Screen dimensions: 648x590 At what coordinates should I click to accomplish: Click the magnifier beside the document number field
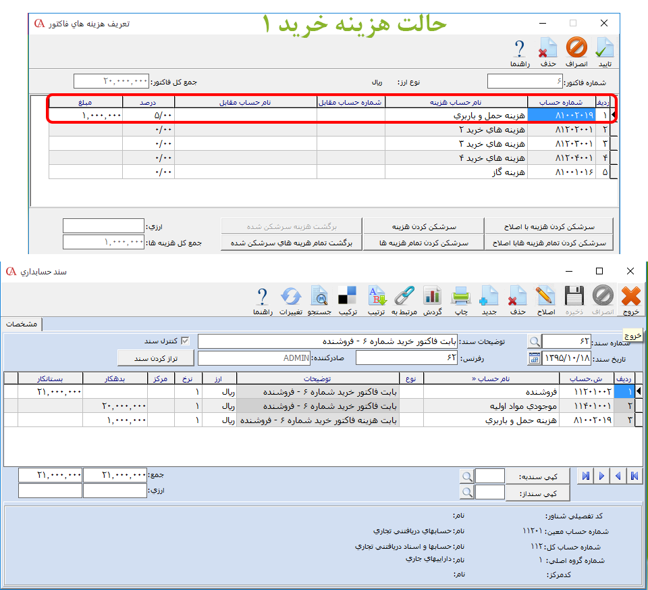(x=534, y=341)
